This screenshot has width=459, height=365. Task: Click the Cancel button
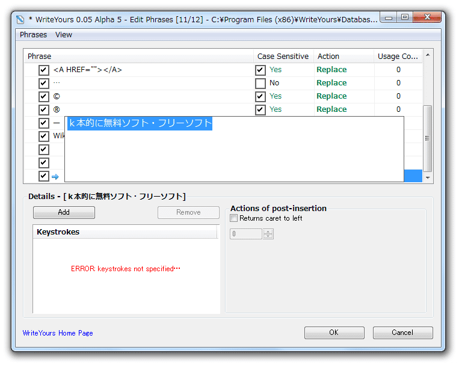coord(403,333)
